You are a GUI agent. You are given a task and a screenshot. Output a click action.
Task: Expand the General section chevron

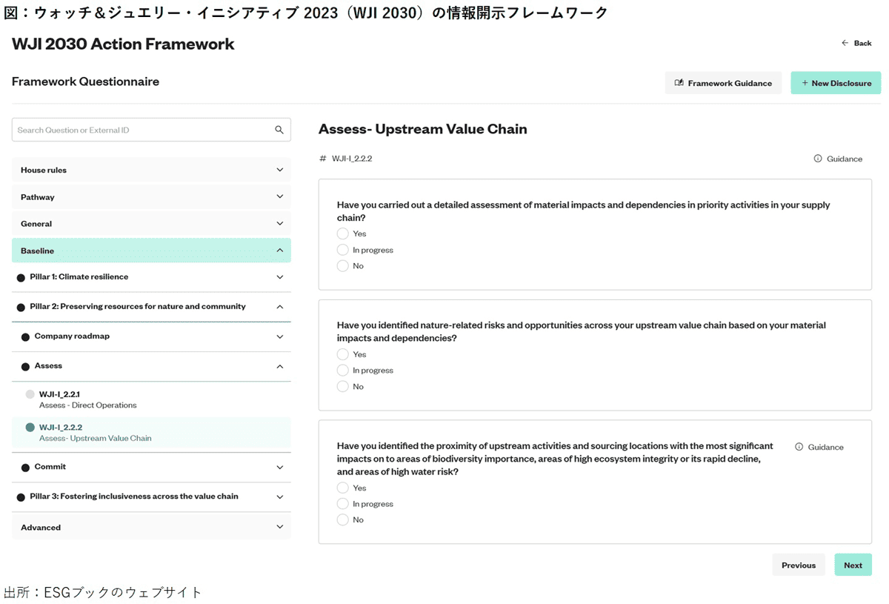(279, 223)
